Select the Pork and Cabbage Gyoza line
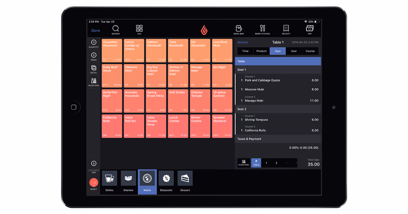The image size is (408, 214). [278, 79]
